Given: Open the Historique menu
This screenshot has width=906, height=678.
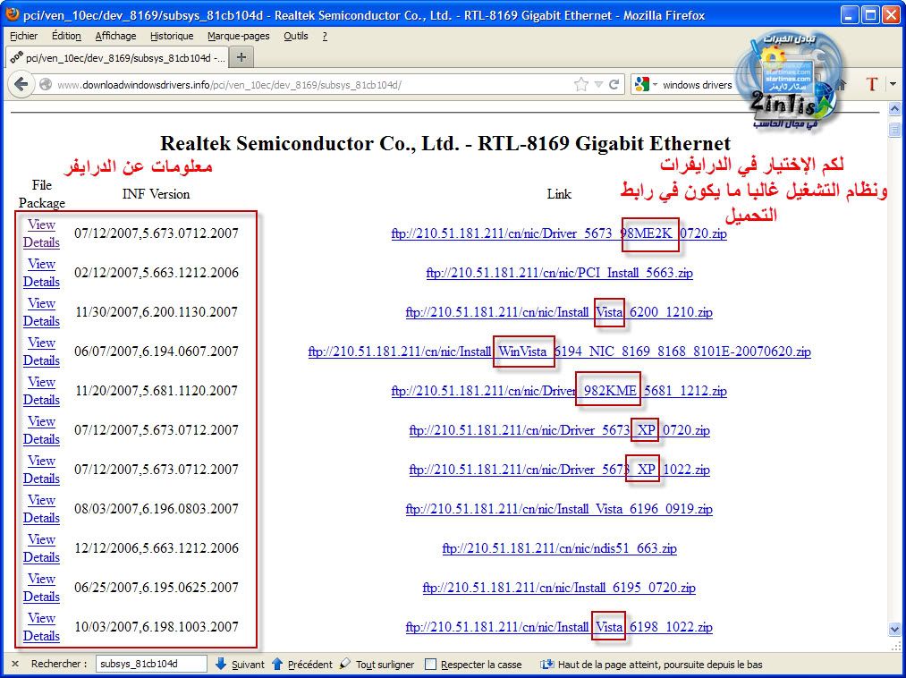Looking at the screenshot, I should (172, 36).
